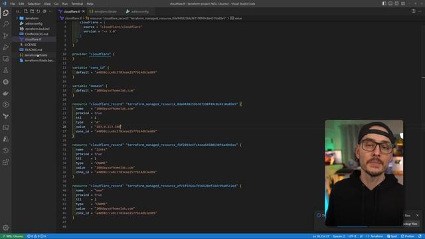Select .terraform.lock.hcl in the file tree
425x239 pixels.
[x=34, y=29]
